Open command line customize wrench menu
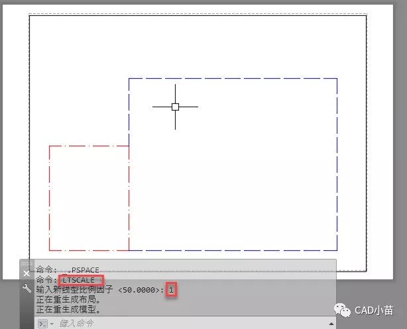Screen dimensions: 407x329 tap(27, 289)
